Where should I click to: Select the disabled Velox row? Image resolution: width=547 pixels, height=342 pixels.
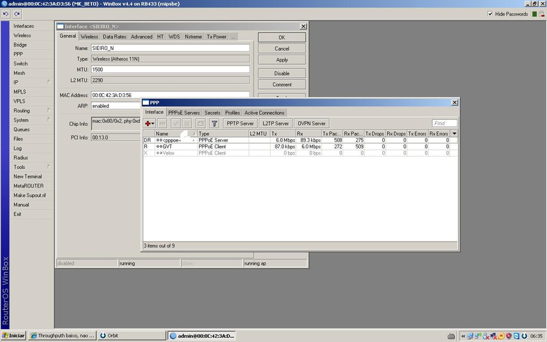coord(300,153)
